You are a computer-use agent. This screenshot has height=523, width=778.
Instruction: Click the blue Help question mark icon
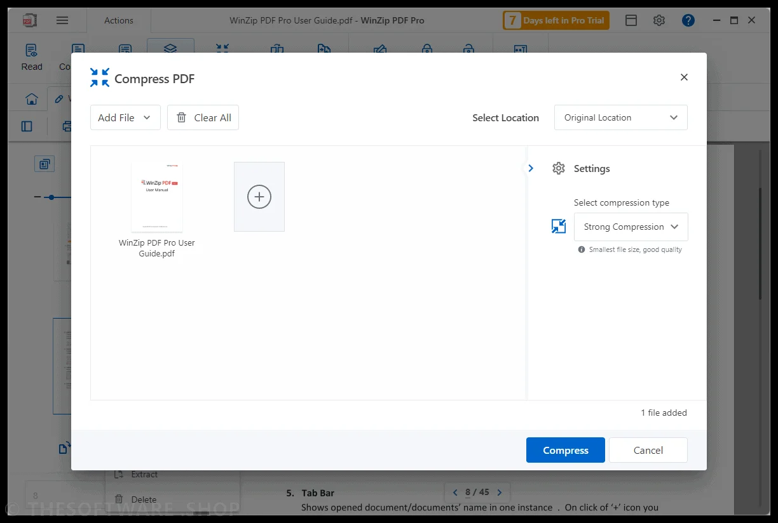(x=688, y=20)
